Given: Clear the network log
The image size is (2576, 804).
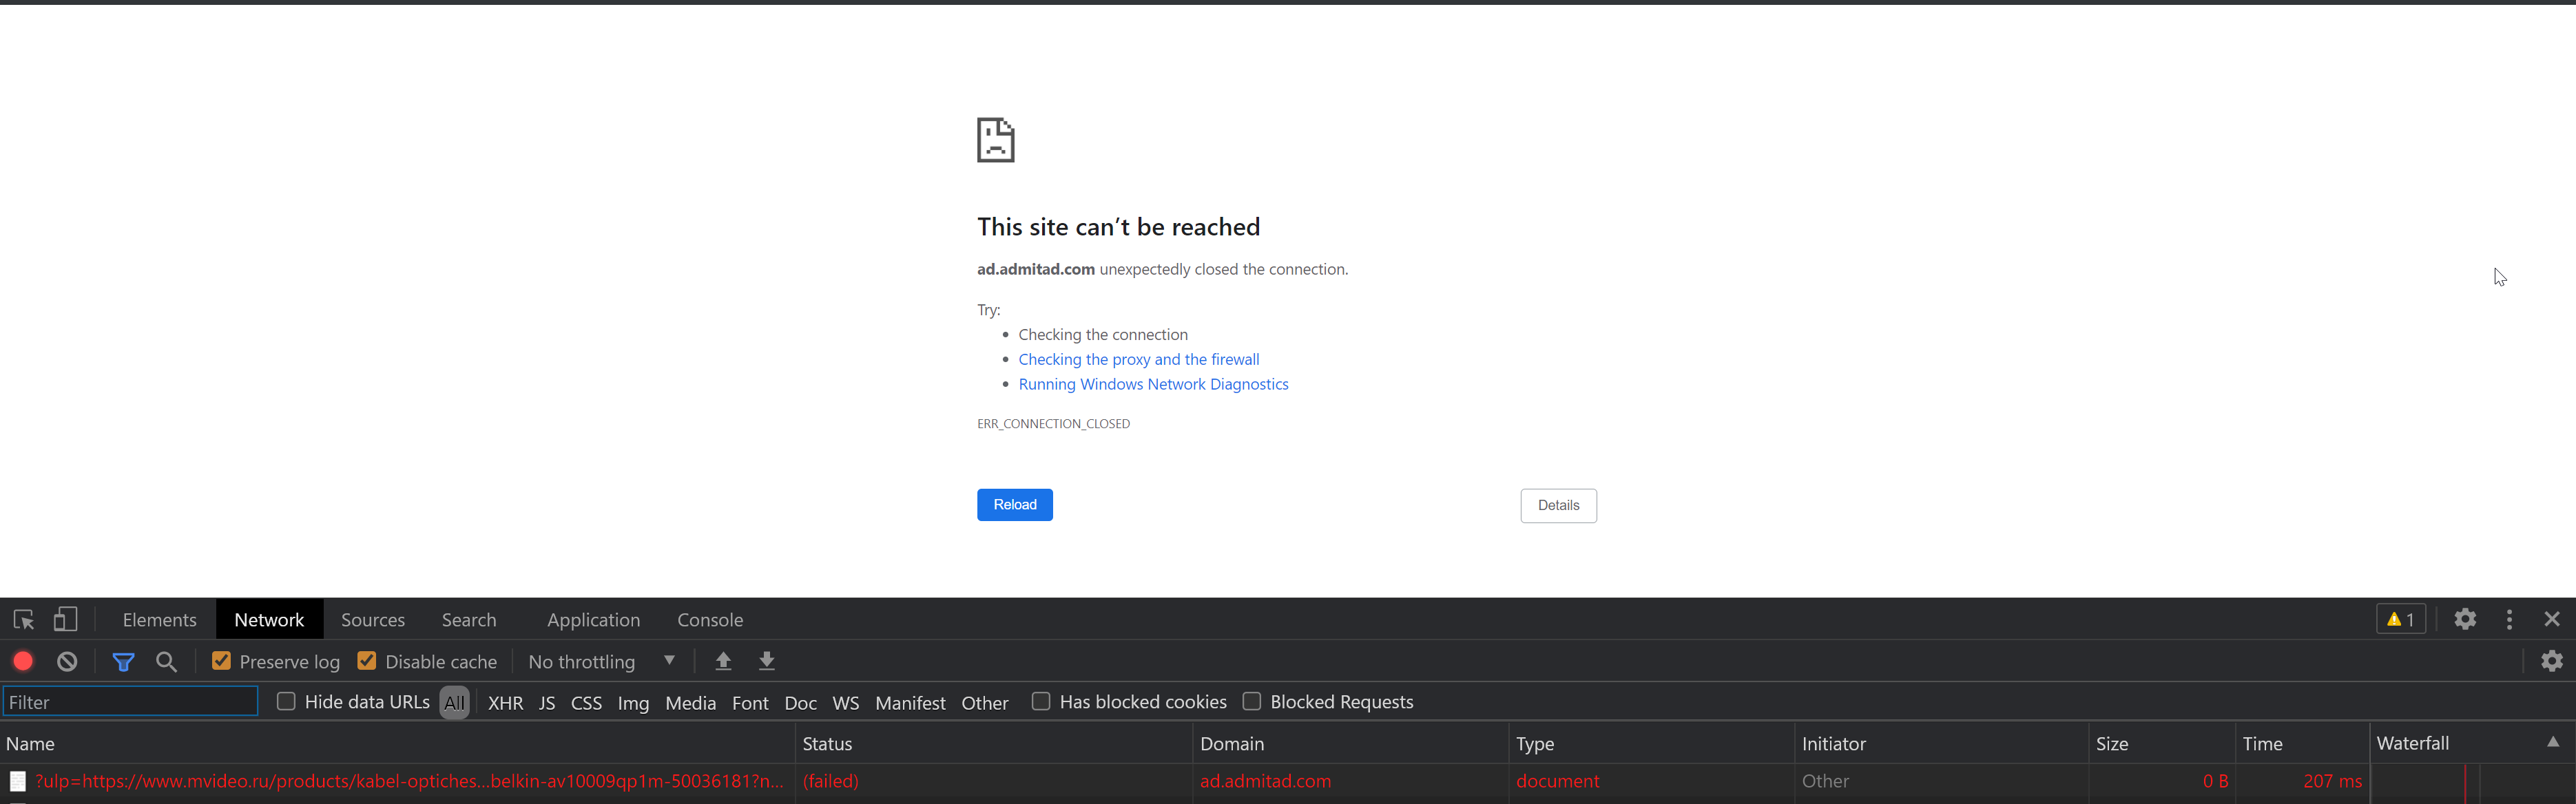Looking at the screenshot, I should pyautogui.click(x=66, y=661).
